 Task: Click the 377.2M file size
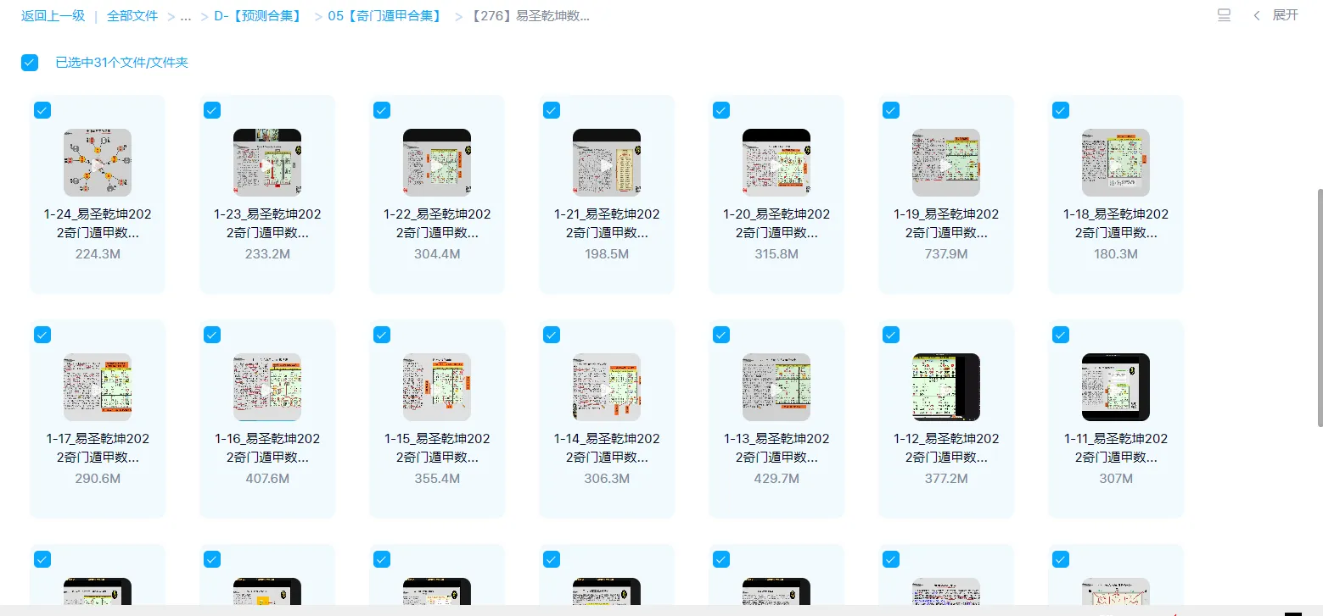point(946,478)
